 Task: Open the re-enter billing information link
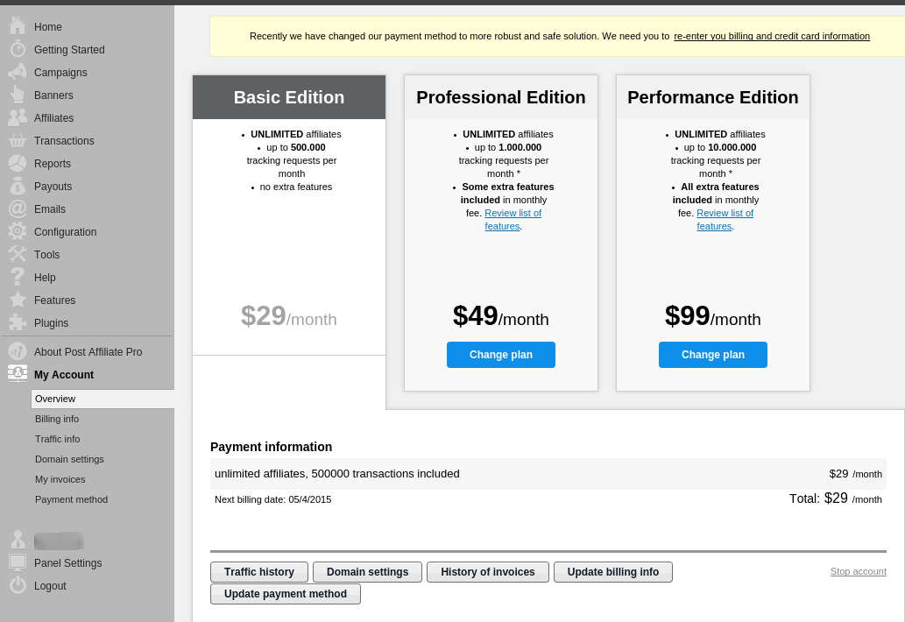pyautogui.click(x=771, y=36)
